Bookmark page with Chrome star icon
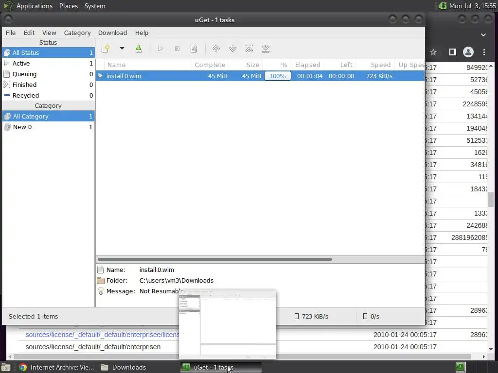Screen dimensions: 498x373 pos(433,52)
